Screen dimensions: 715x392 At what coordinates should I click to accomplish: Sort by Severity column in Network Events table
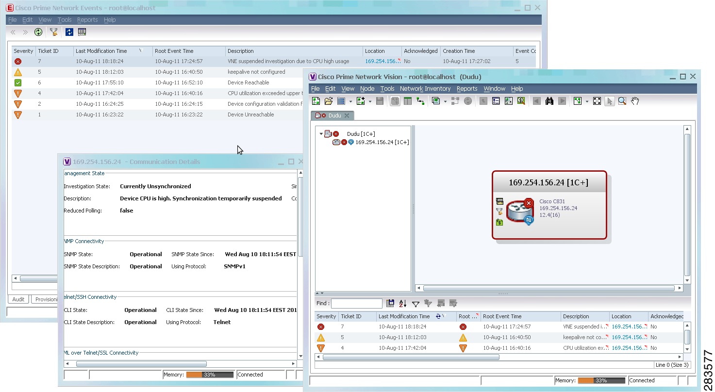(x=23, y=51)
